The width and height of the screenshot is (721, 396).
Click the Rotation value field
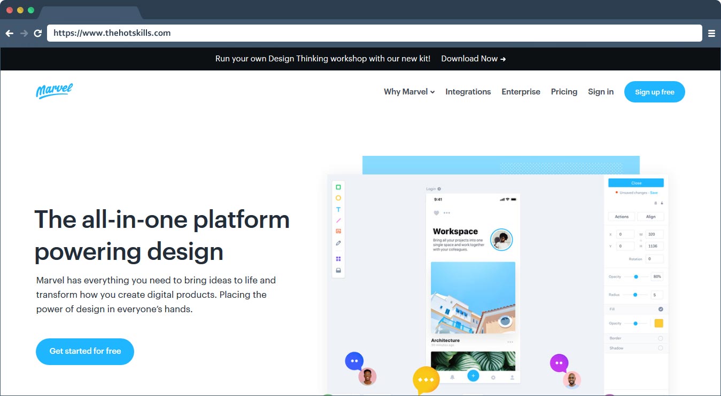click(x=654, y=259)
